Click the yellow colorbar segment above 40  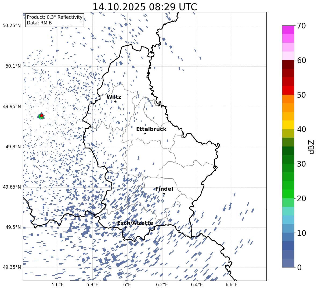coord(288,125)
